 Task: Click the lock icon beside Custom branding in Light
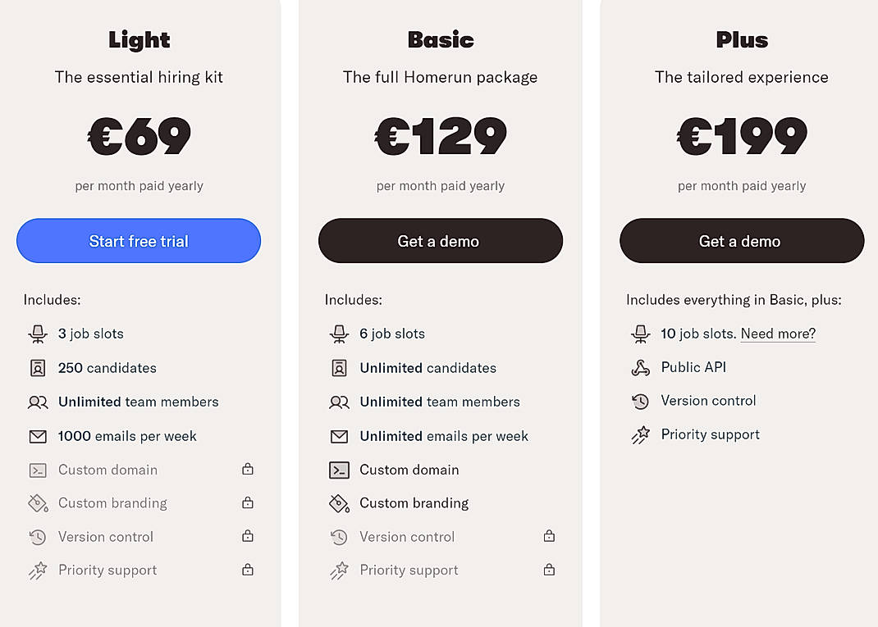click(247, 503)
